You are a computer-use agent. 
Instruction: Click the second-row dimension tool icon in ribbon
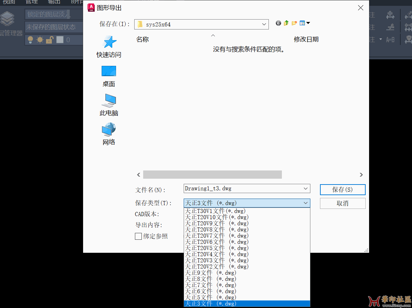(390, 27)
